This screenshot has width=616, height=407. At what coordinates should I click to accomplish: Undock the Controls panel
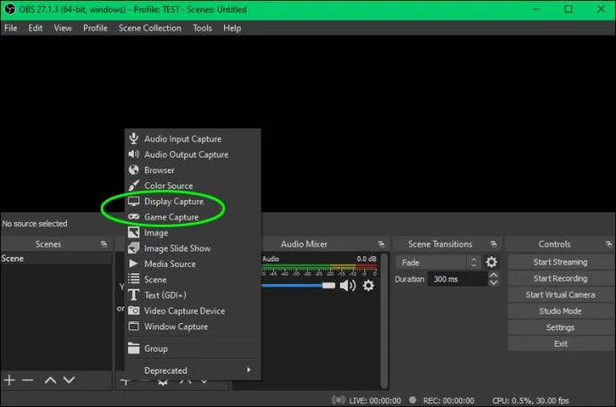pos(609,244)
